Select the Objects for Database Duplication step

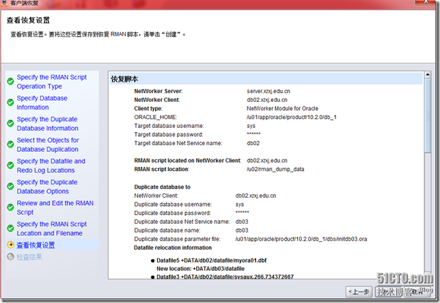(x=48, y=144)
